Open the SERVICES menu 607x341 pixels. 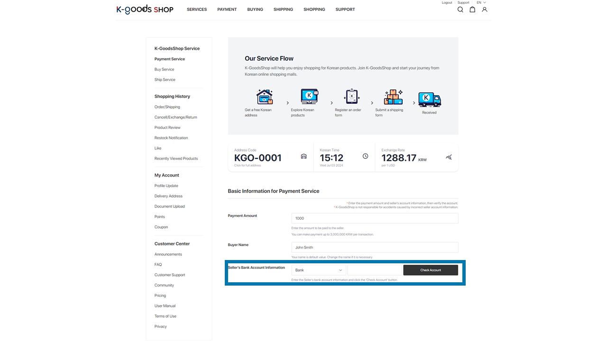point(197,9)
